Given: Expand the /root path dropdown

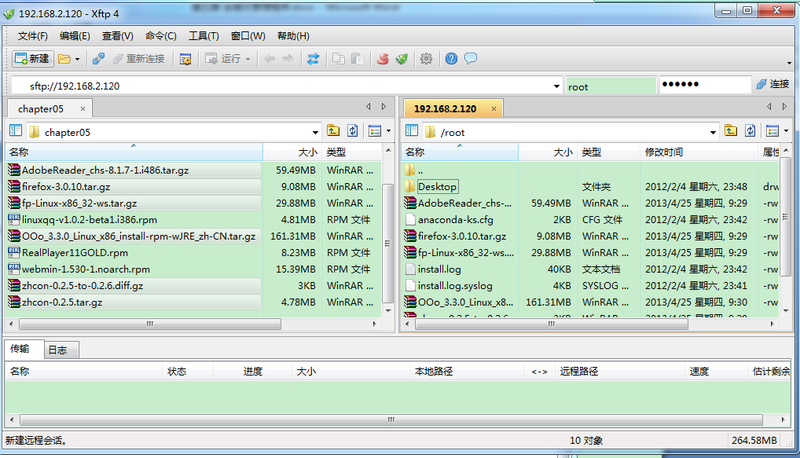Looking at the screenshot, I should (713, 133).
